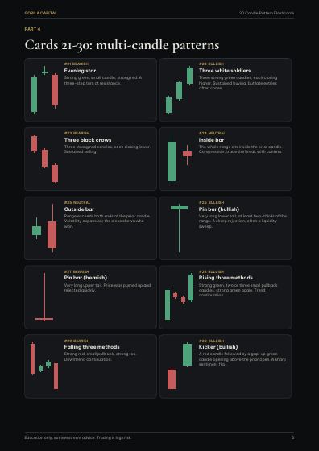Click the Three black crows candle diagram
This screenshot has height=451, width=319.
click(x=44, y=159)
